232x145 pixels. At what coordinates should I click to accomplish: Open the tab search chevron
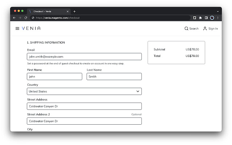[218, 11]
